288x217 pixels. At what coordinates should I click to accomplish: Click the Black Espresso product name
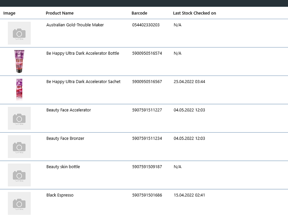(x=60, y=195)
